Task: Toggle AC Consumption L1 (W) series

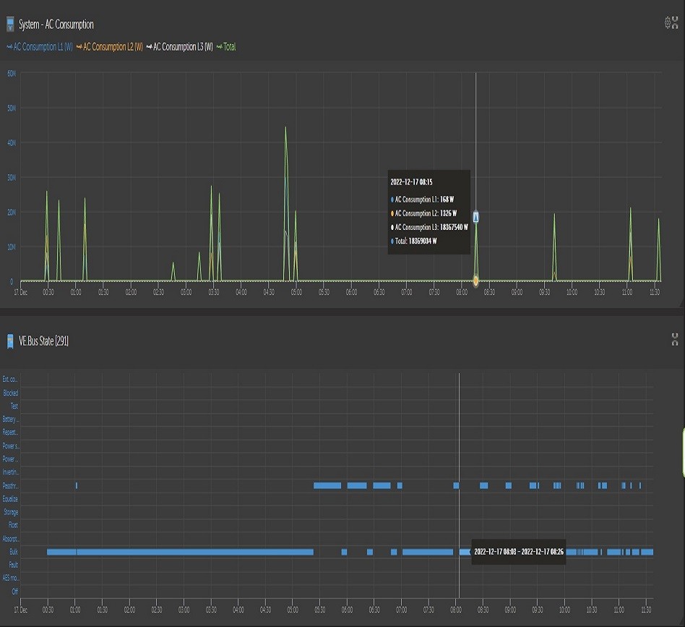Action: [x=40, y=47]
